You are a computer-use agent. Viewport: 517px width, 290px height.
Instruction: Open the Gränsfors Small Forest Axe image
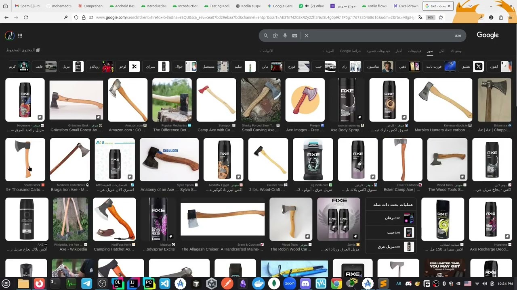[x=76, y=100]
